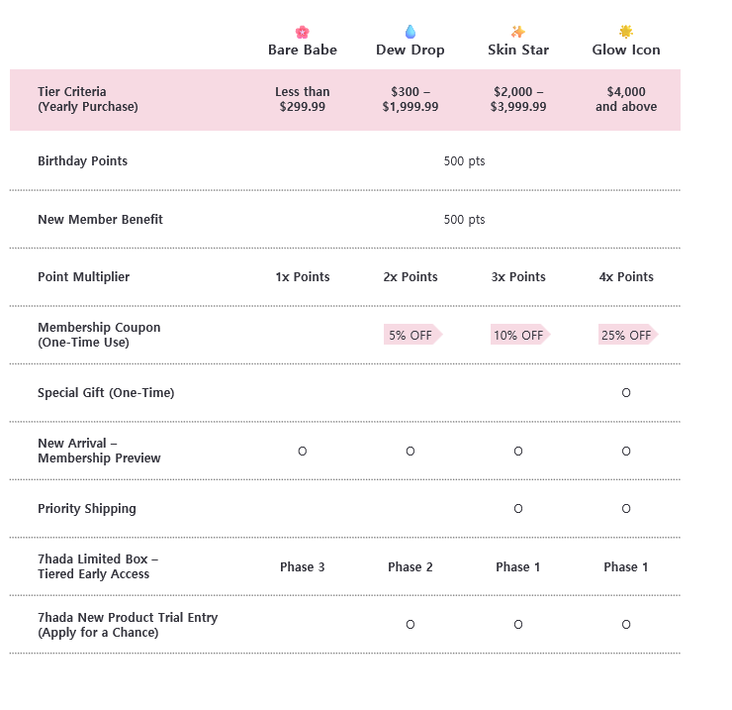732x710 pixels.
Task: Click the Phase 3 early access cell
Action: tap(303, 567)
